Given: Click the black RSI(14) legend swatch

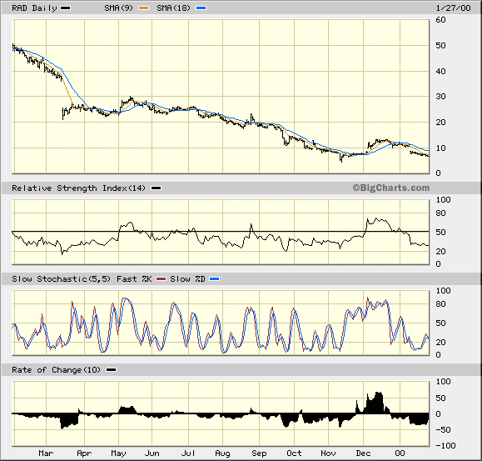Looking at the screenshot, I should (x=157, y=188).
